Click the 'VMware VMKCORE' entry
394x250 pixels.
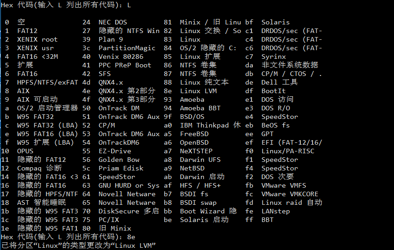tap(290, 194)
